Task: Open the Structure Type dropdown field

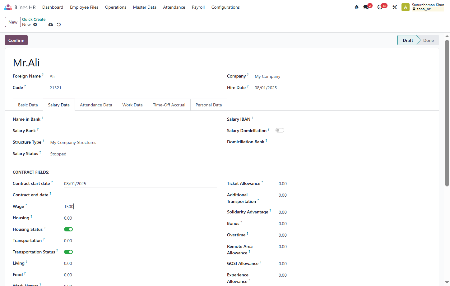Action: (x=133, y=142)
